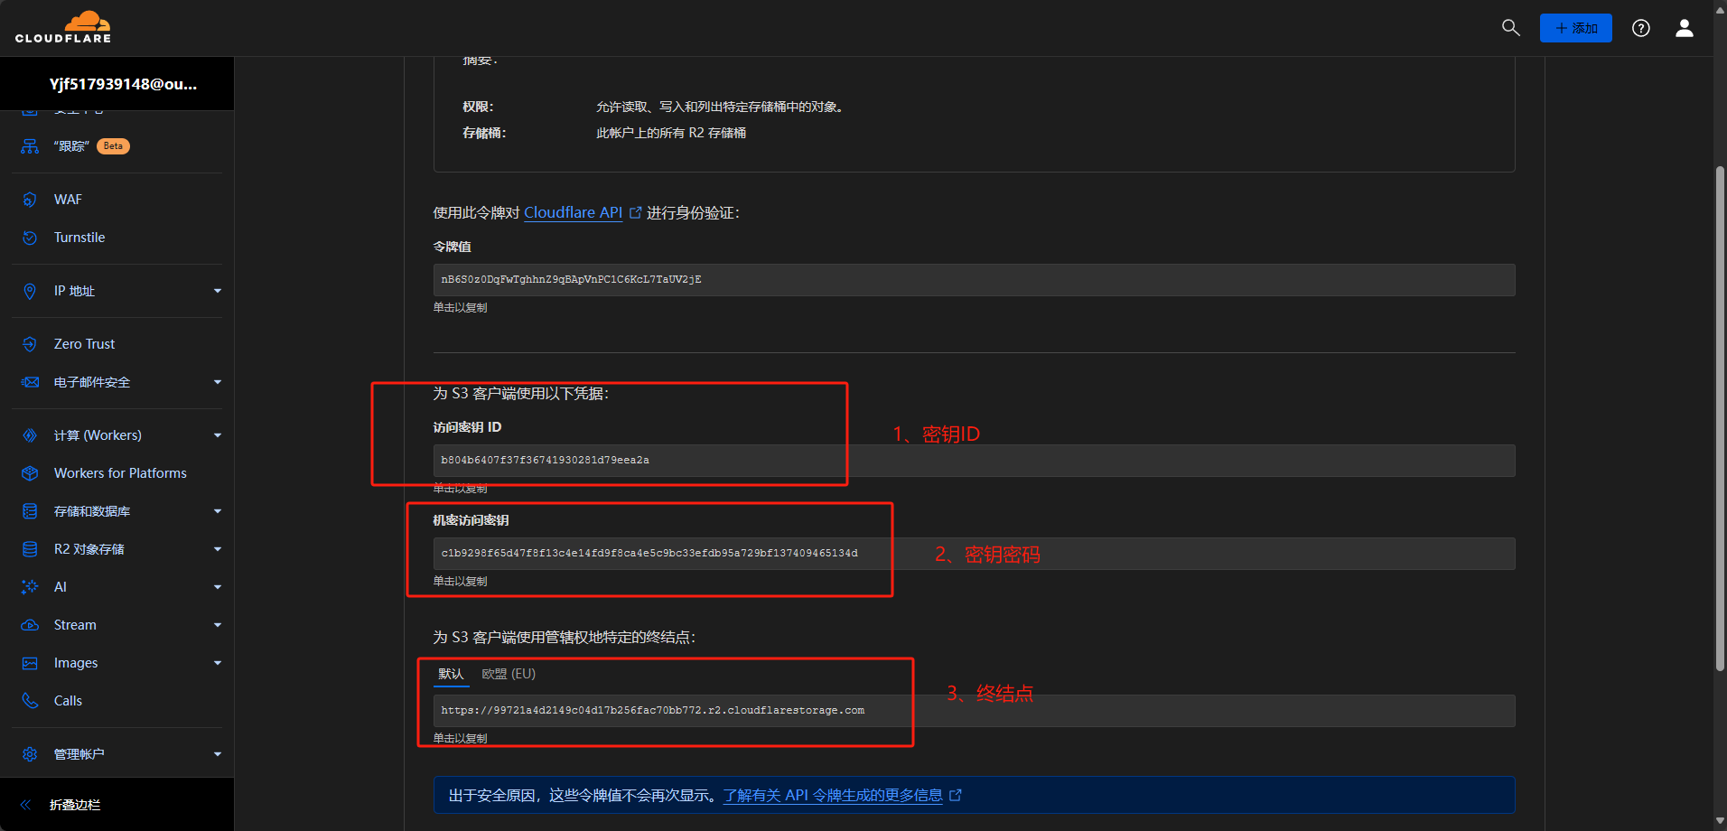Open the Cloudflare API link
Viewport: 1727px width, 831px height.
[573, 212]
